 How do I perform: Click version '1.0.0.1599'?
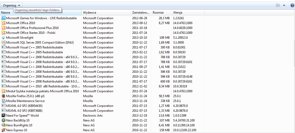179,116
